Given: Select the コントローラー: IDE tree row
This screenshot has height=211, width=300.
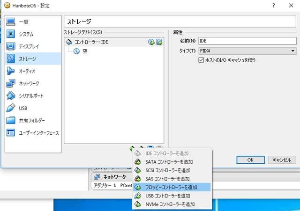Looking at the screenshot, I should click(114, 42).
